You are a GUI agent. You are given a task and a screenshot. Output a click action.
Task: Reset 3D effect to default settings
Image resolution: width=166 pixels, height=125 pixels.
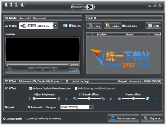click(67, 81)
